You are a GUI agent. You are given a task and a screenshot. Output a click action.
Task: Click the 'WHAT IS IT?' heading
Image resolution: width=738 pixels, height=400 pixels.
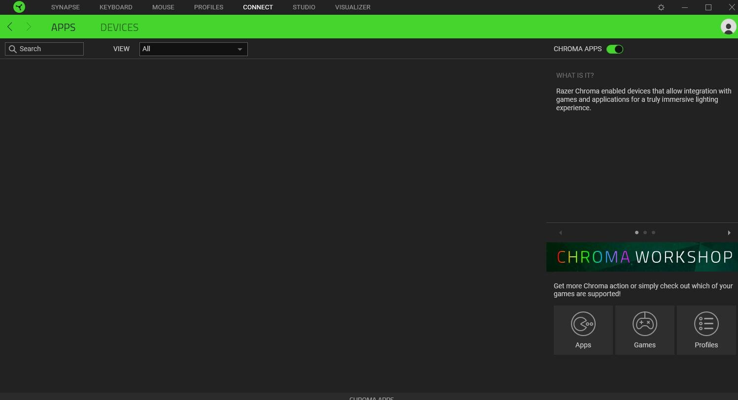coord(575,75)
